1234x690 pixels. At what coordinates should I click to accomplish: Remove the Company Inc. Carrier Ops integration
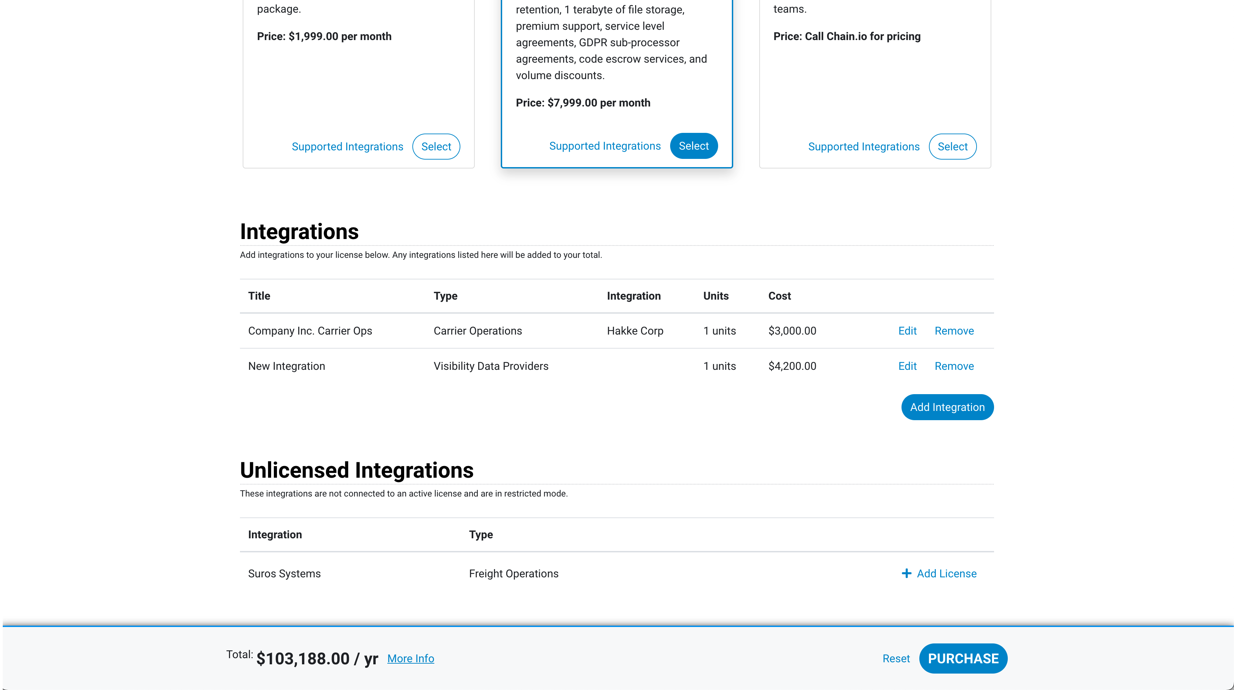click(954, 331)
